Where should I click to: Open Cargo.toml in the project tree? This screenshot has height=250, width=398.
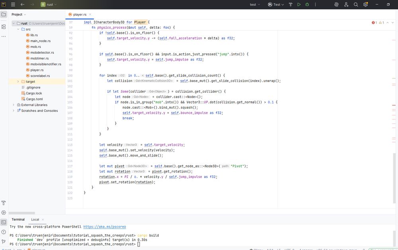point(34,99)
